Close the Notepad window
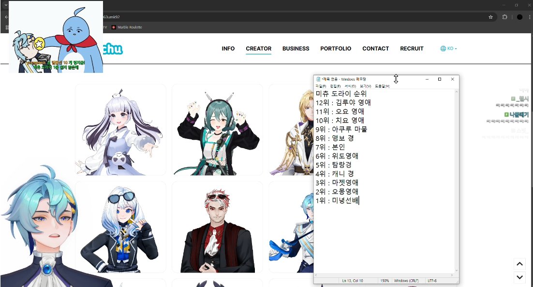 coord(452,79)
